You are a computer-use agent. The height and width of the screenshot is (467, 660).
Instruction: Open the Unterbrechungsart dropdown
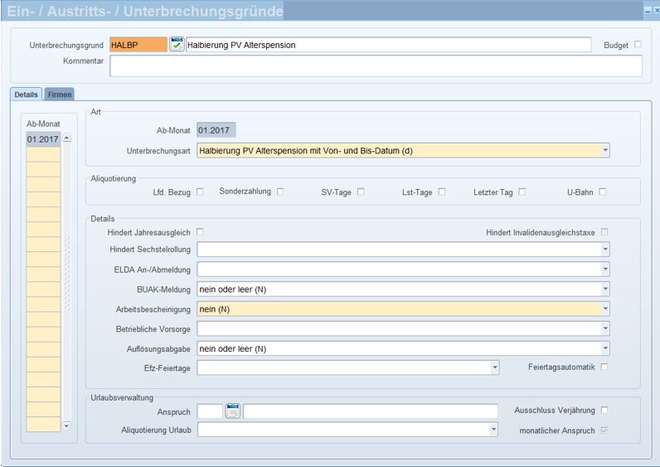[x=604, y=151]
